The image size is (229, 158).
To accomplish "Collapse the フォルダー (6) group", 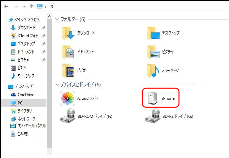I will coord(57,19).
